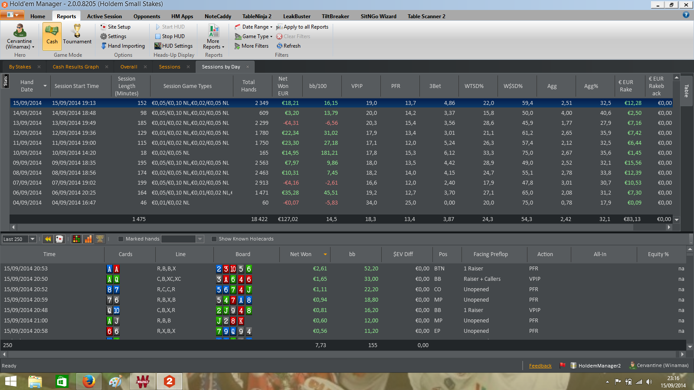
Task: Select Cervantine (Winamax) hero icon
Action: (x=20, y=37)
